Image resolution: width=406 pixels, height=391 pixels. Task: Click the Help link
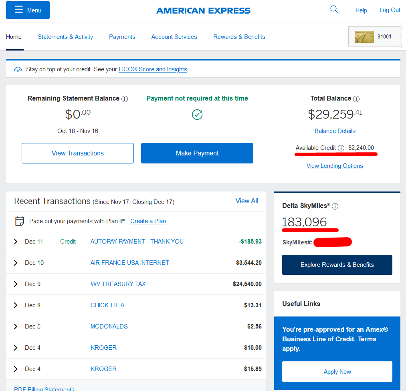[x=361, y=10]
